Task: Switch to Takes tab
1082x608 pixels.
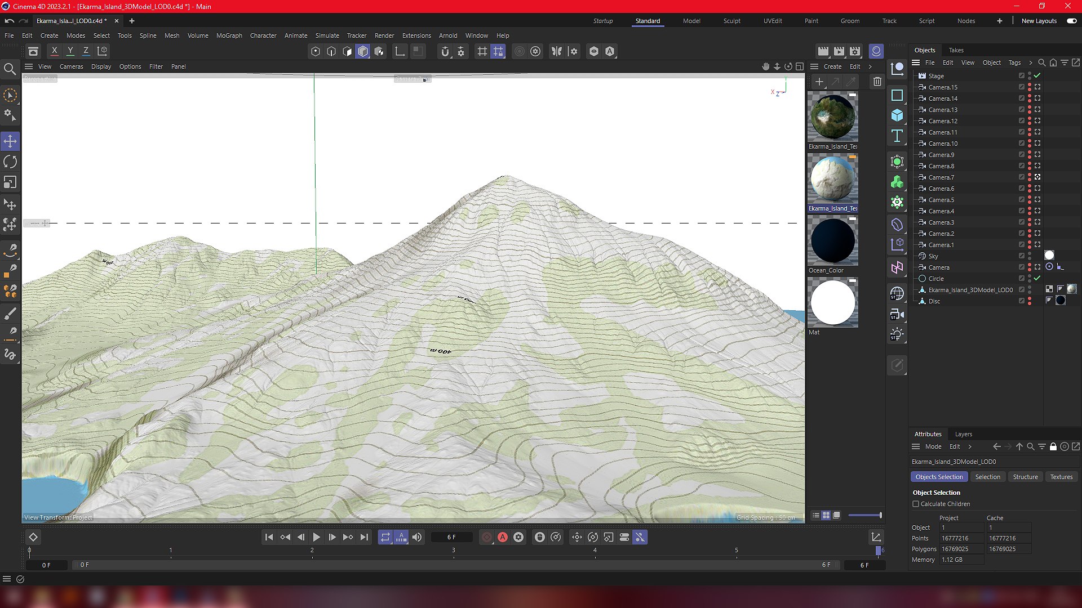Action: tap(956, 50)
